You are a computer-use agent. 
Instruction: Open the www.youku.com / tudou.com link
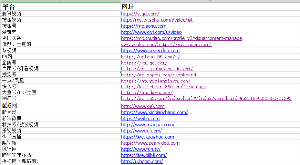(x=166, y=44)
